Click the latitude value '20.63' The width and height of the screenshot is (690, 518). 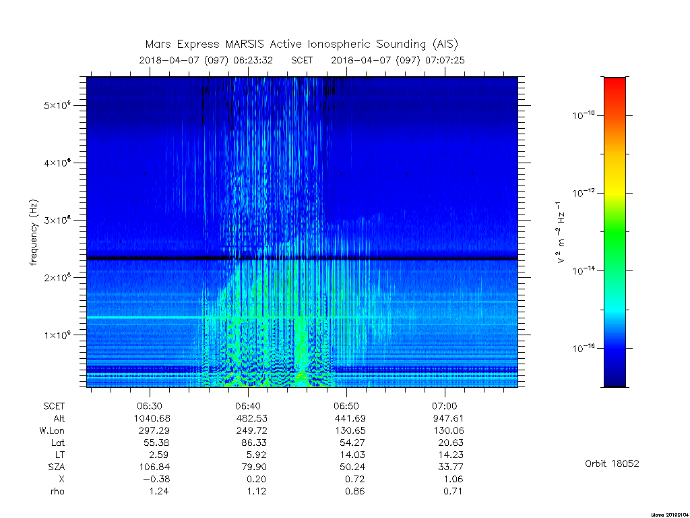point(451,442)
